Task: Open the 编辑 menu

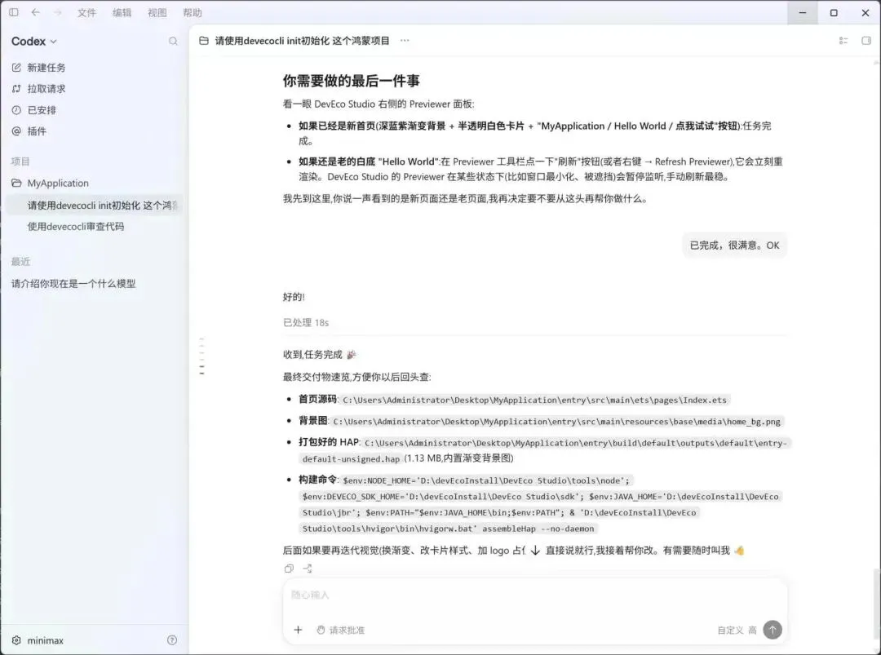Action: click(122, 12)
